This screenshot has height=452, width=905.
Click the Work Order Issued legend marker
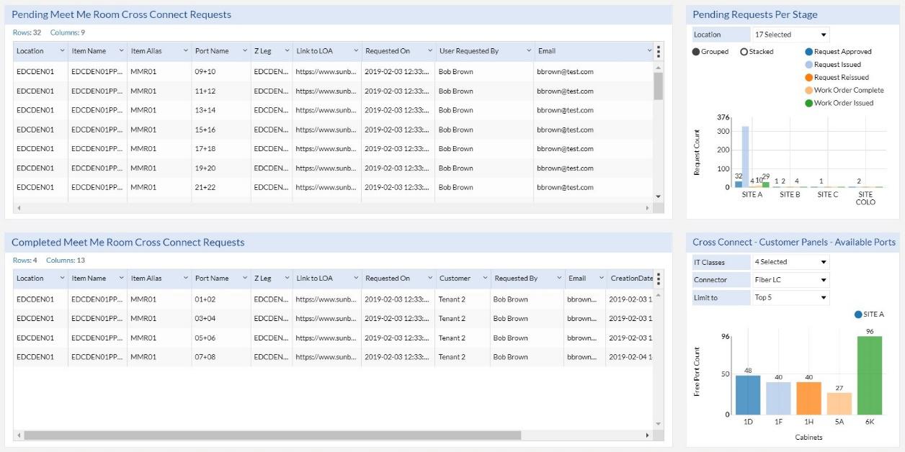[809, 103]
